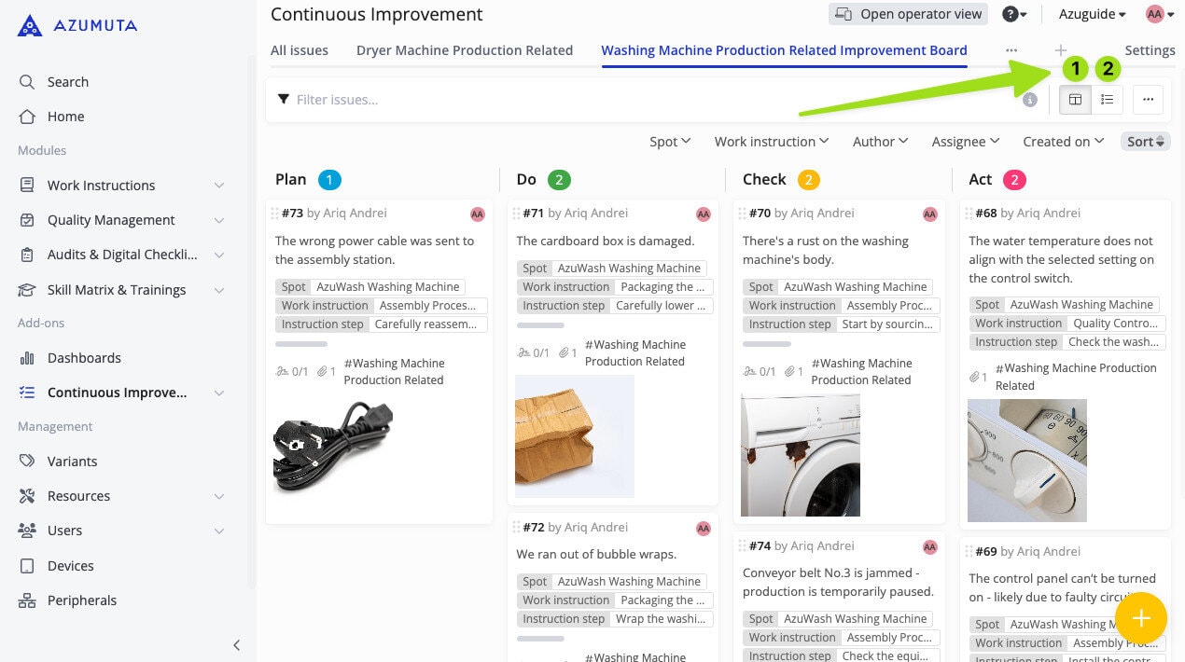This screenshot has height=662, width=1185.
Task: Click the filter info icon
Action: point(1029,100)
